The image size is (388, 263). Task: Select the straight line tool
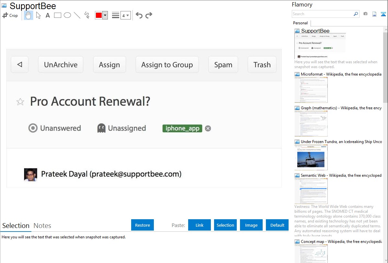pyautogui.click(x=77, y=15)
